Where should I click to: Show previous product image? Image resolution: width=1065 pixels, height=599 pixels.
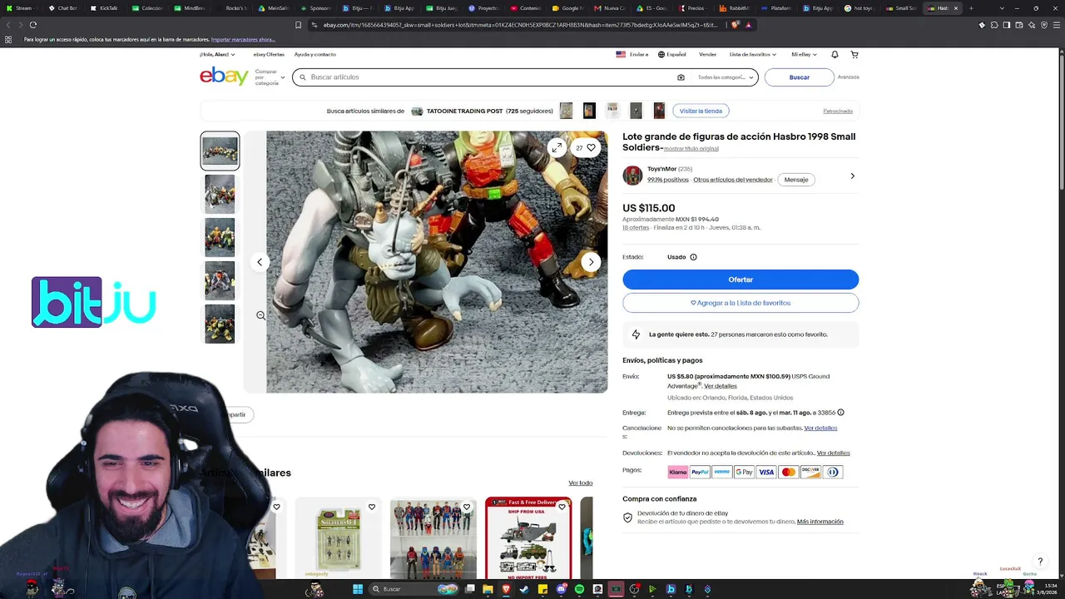(x=260, y=262)
